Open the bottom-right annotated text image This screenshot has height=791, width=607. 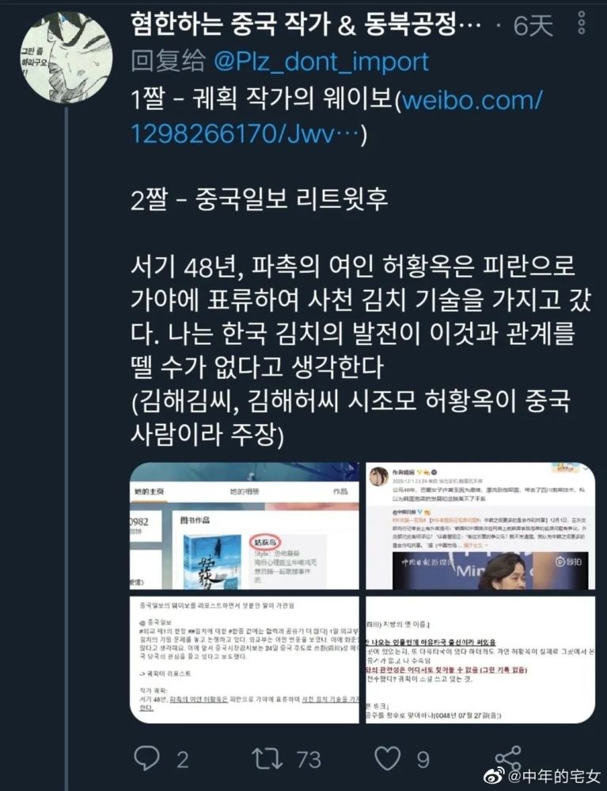tap(480, 660)
